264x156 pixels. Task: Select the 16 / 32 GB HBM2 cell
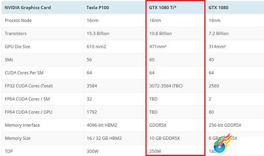[x=104, y=138]
